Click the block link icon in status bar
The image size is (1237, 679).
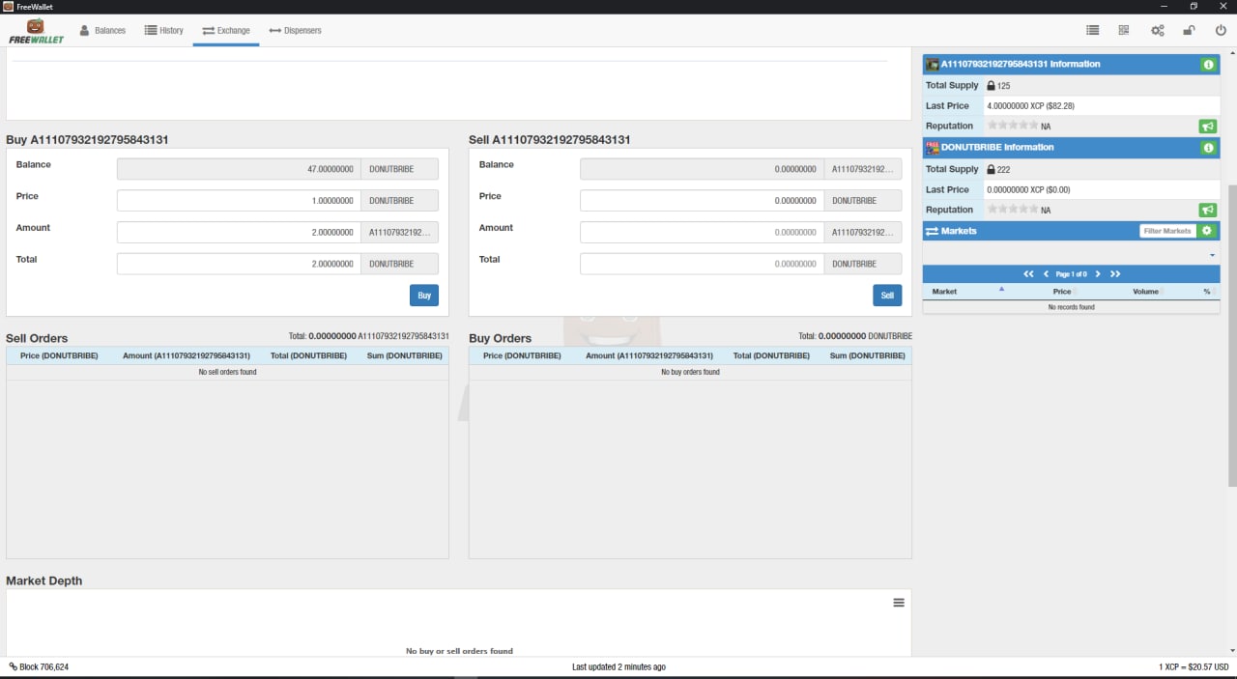13,666
